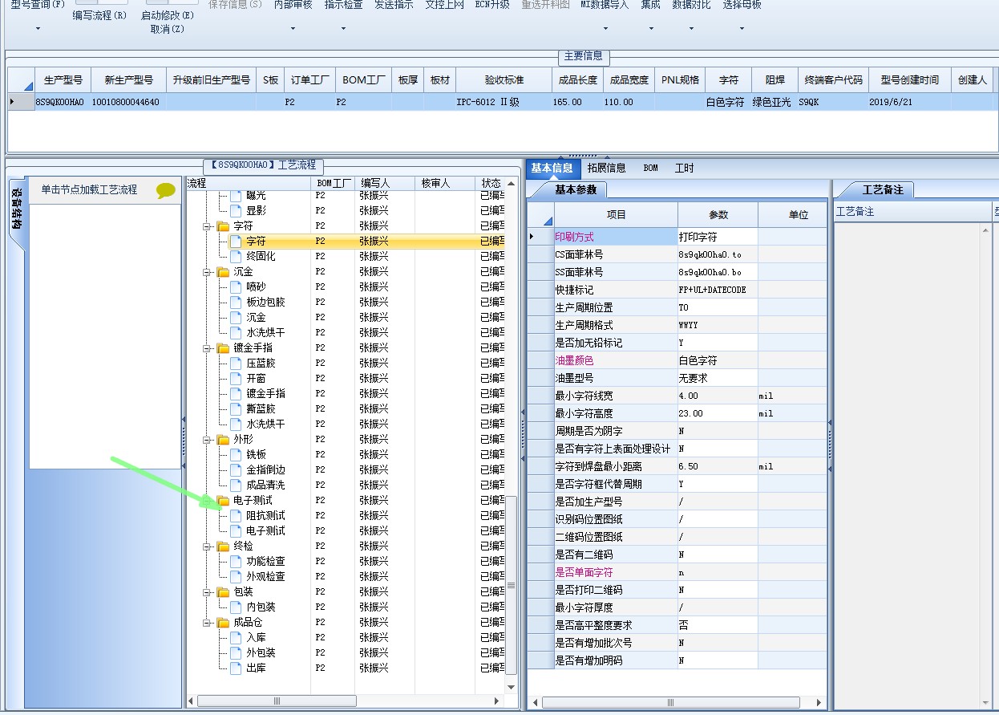Click document icon beside 铣板

[x=236, y=454]
